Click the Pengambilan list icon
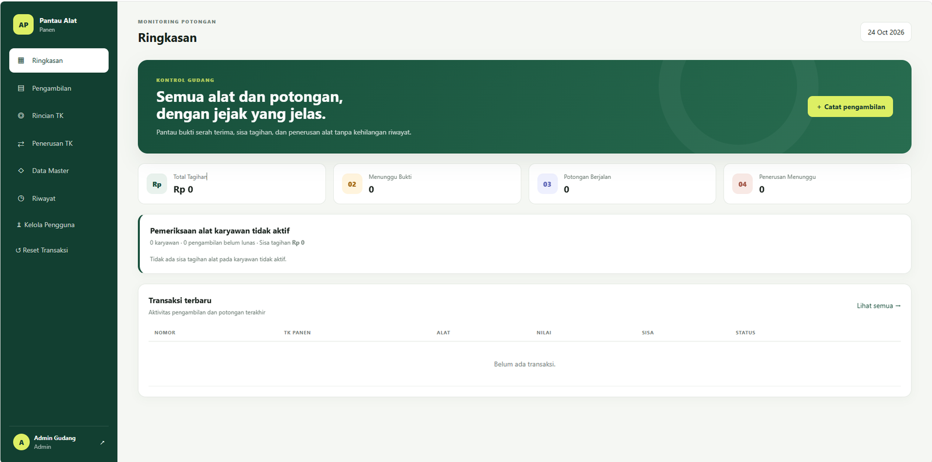 (x=21, y=89)
